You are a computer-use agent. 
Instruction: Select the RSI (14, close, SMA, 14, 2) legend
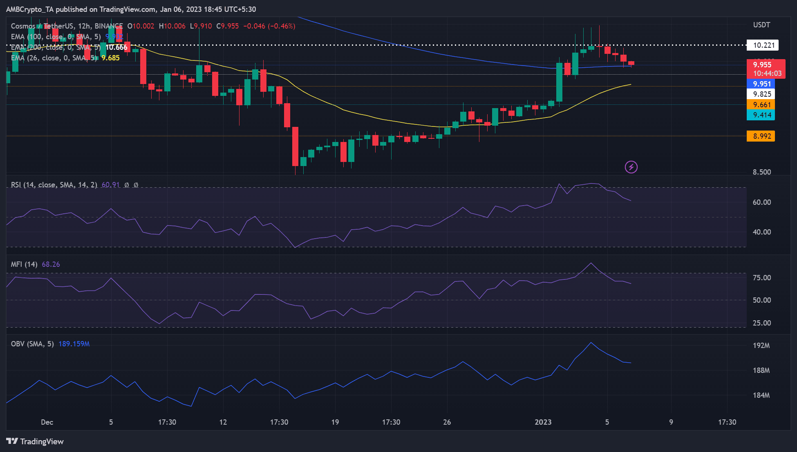[x=54, y=185]
